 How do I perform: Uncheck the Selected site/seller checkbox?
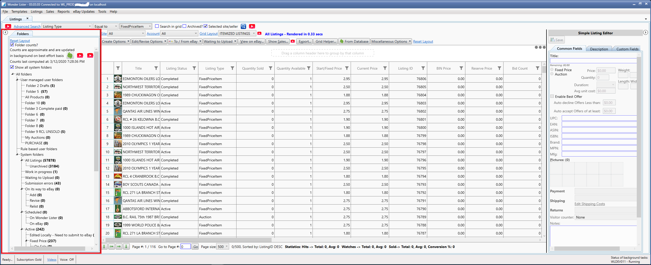(205, 26)
